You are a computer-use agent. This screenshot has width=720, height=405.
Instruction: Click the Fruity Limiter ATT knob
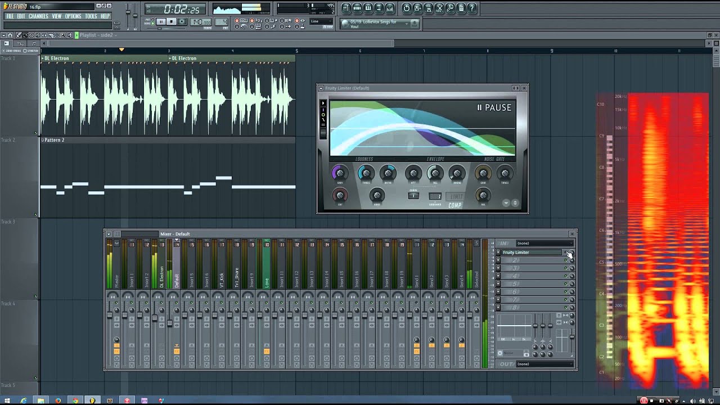pyautogui.click(x=413, y=173)
